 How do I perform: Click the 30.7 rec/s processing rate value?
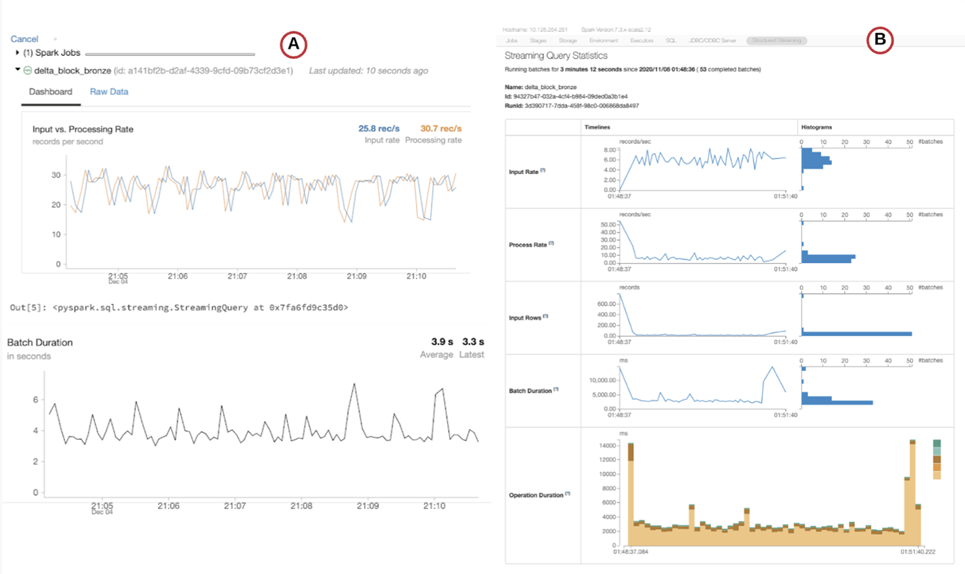point(441,128)
